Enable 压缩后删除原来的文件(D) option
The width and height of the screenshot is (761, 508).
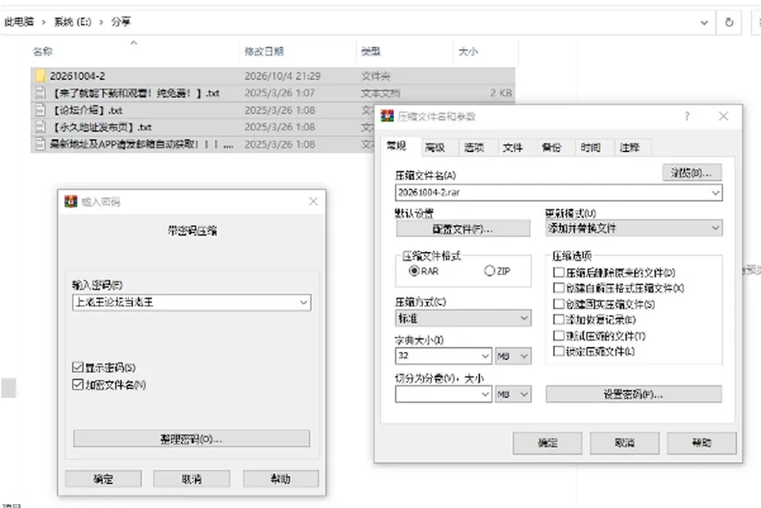[x=559, y=272]
